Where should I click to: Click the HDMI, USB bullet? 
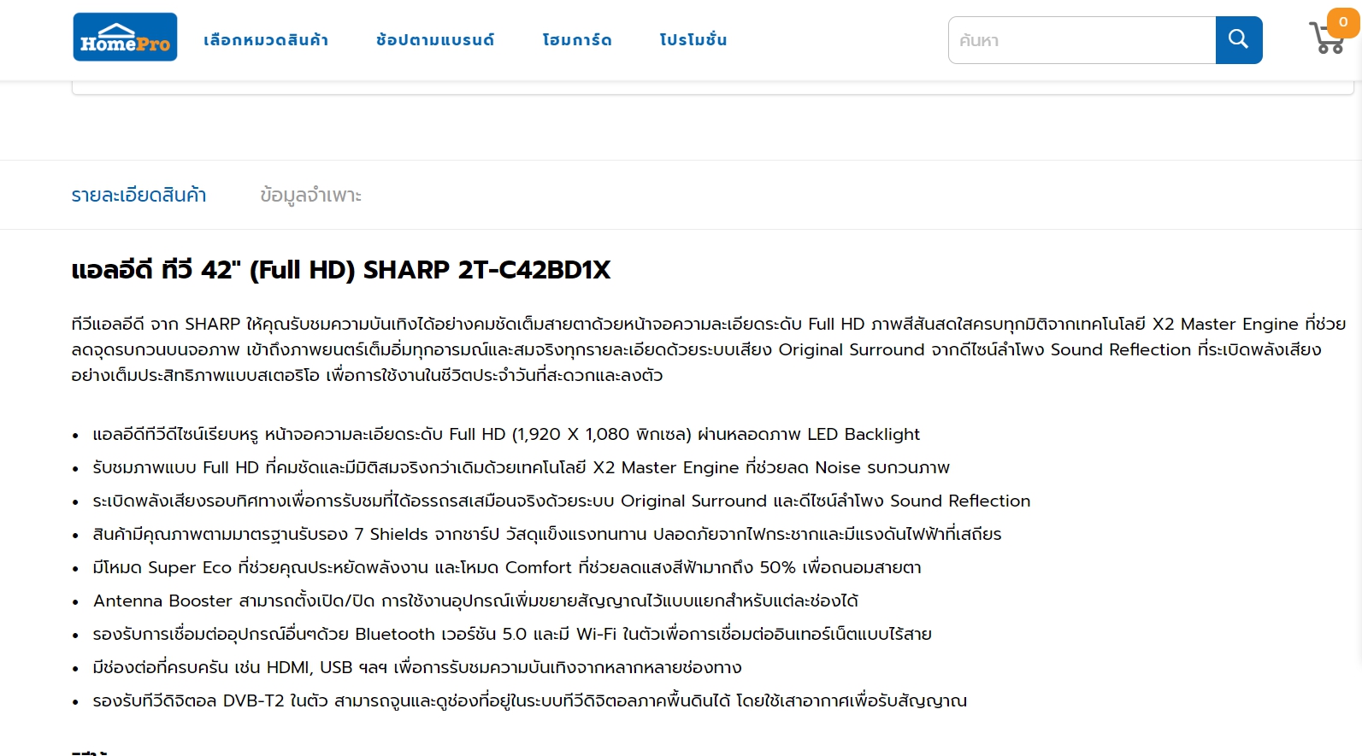(417, 667)
